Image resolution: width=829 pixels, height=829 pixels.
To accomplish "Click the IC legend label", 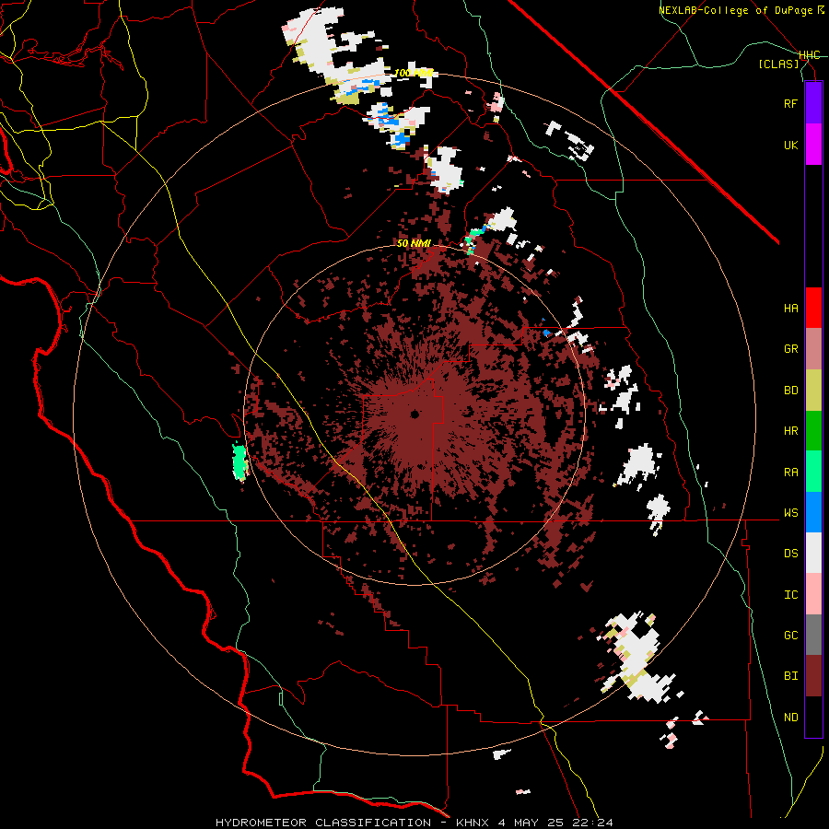I will click(x=790, y=595).
